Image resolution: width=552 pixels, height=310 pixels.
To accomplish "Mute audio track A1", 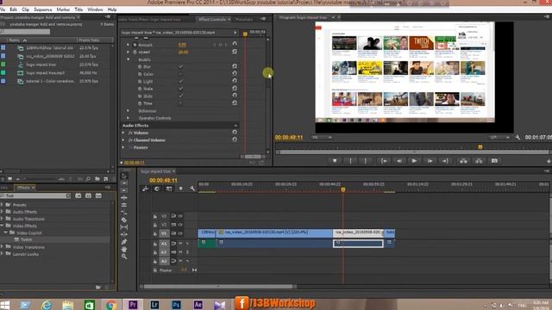I will (180, 243).
